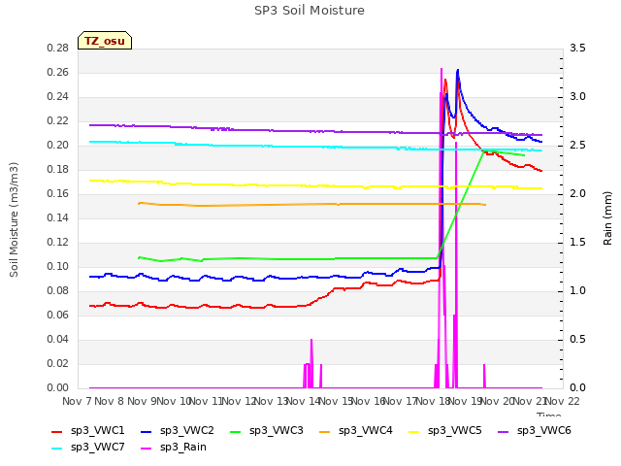
Task: Click the chart title SP3 Soil Moisture
Action: coord(310,11)
